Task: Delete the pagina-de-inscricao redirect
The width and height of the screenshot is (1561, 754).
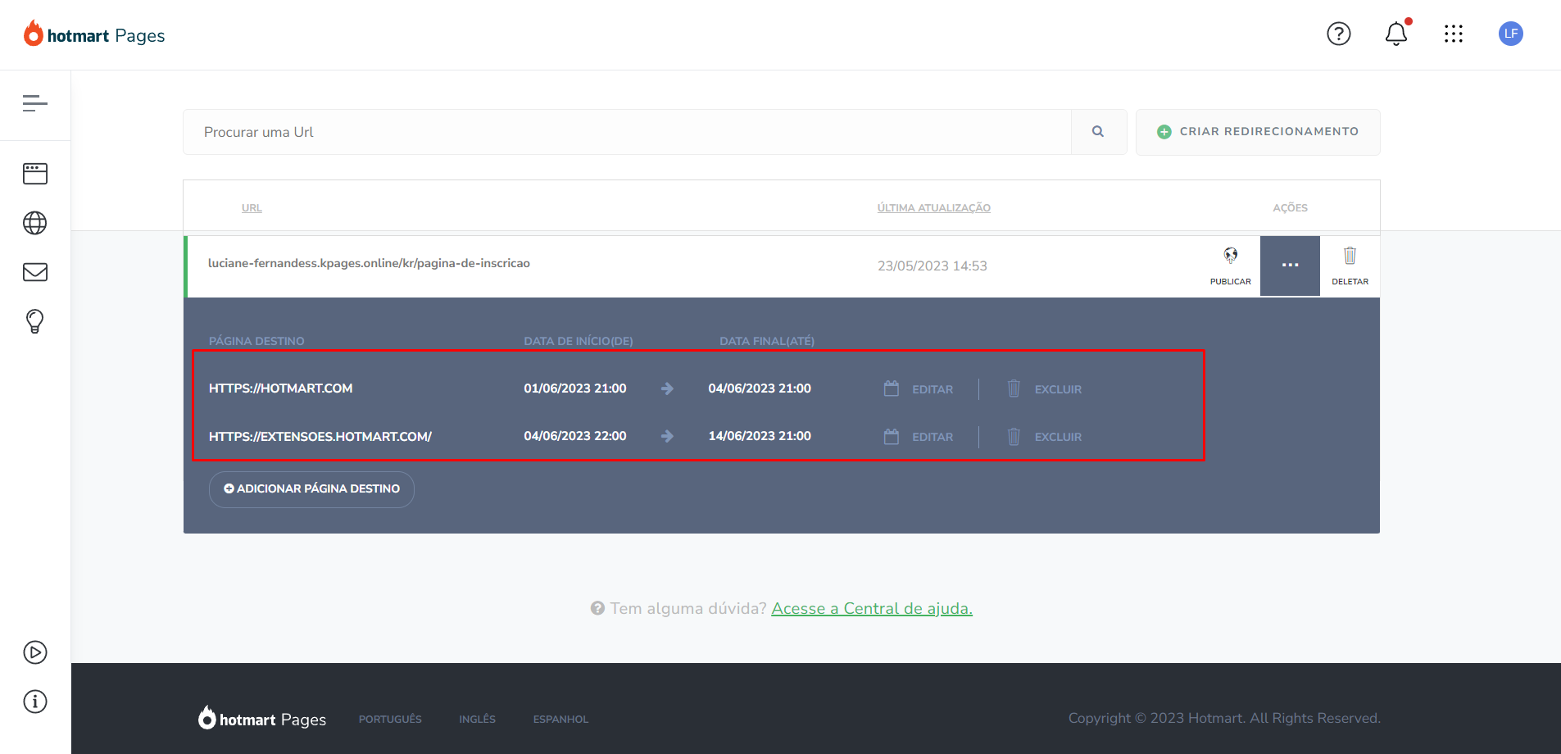Action: [1350, 266]
